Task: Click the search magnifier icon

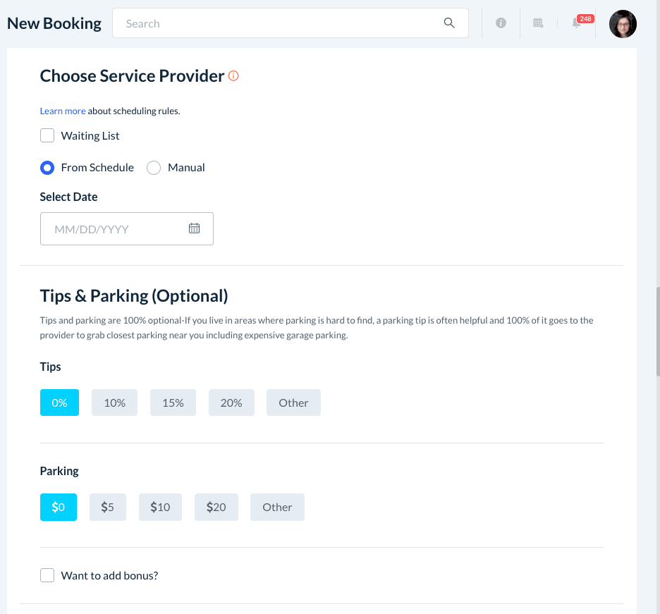Action: [449, 23]
